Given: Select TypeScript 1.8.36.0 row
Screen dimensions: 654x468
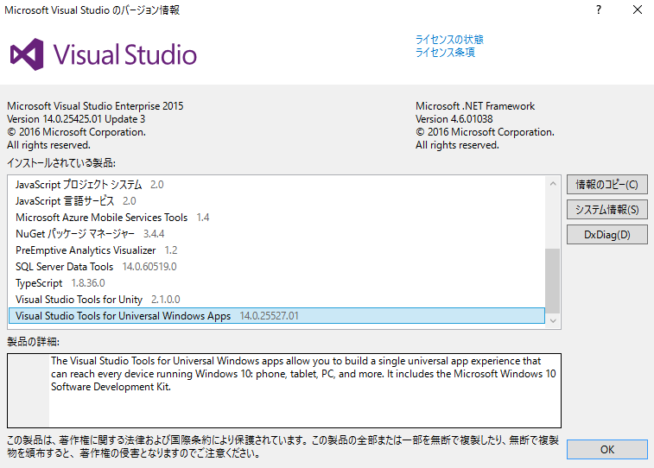Looking at the screenshot, I should (x=276, y=283).
